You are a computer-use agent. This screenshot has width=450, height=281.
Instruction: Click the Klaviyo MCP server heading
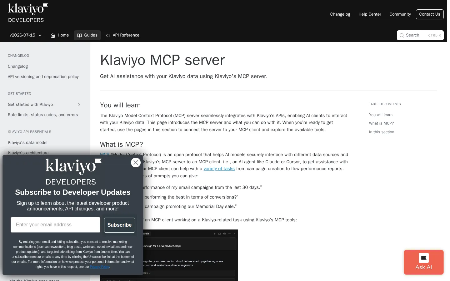coord(162,60)
